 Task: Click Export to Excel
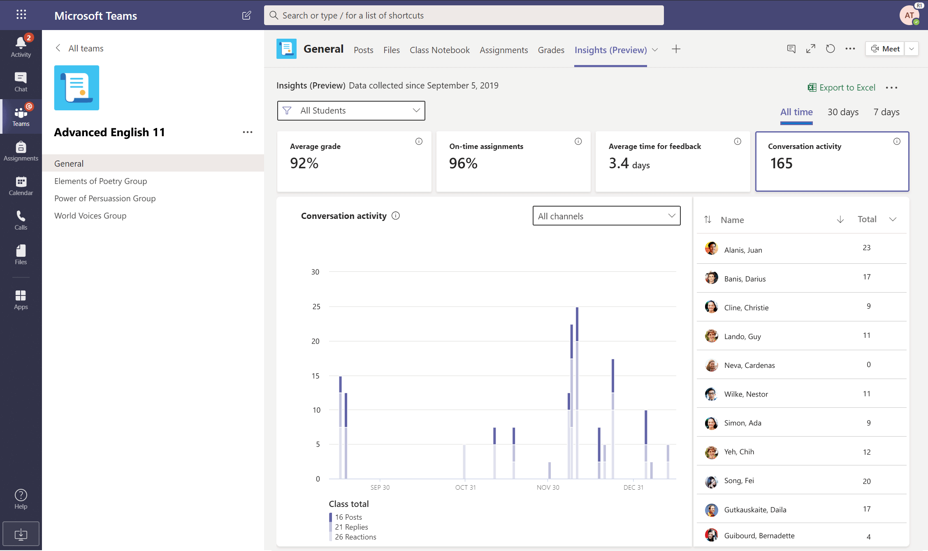(842, 87)
